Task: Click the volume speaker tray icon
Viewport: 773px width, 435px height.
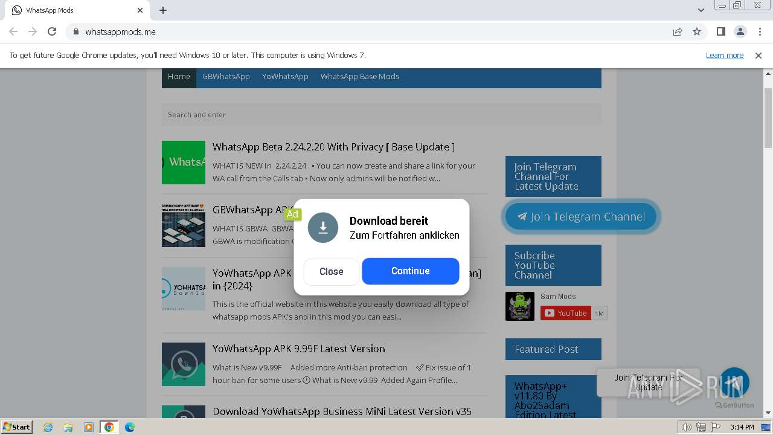Action: point(687,427)
